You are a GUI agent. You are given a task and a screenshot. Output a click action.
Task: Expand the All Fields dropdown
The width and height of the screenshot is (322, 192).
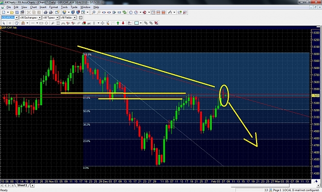[x=75, y=18]
